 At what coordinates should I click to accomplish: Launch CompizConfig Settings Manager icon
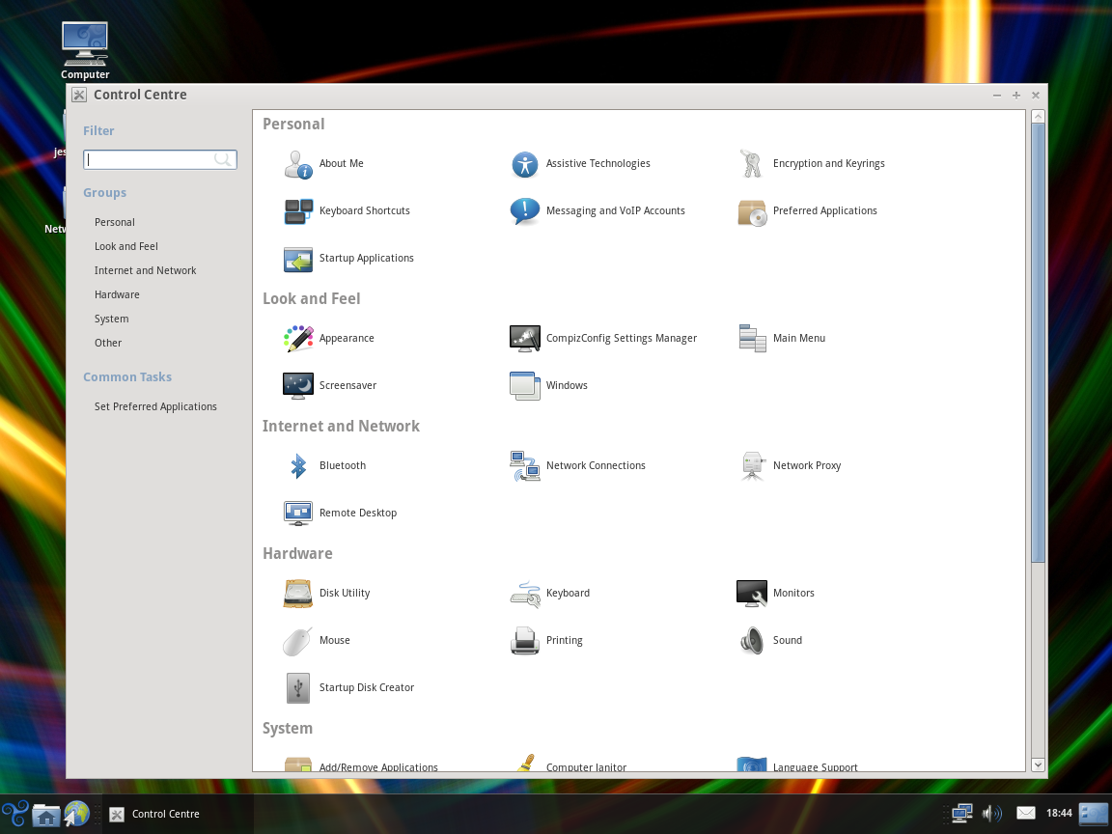pyautogui.click(x=525, y=338)
